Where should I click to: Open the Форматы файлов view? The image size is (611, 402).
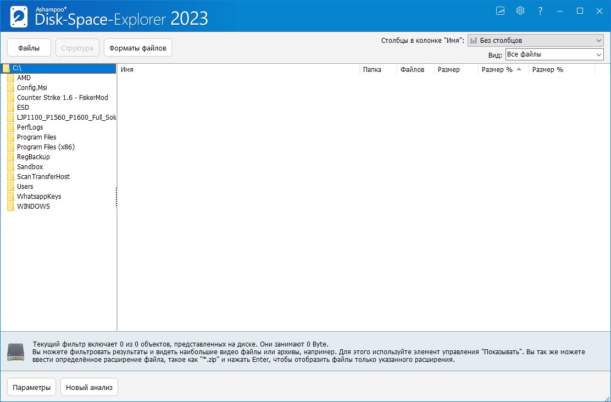137,48
